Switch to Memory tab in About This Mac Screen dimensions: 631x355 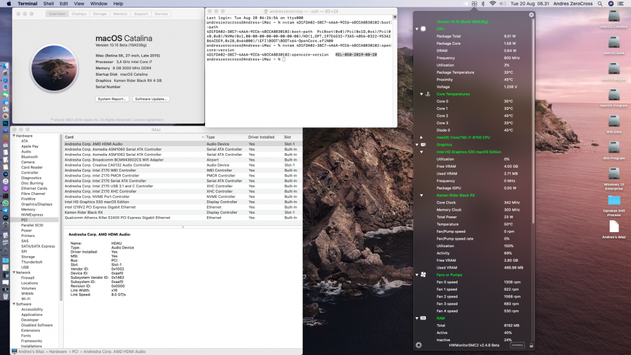(120, 14)
